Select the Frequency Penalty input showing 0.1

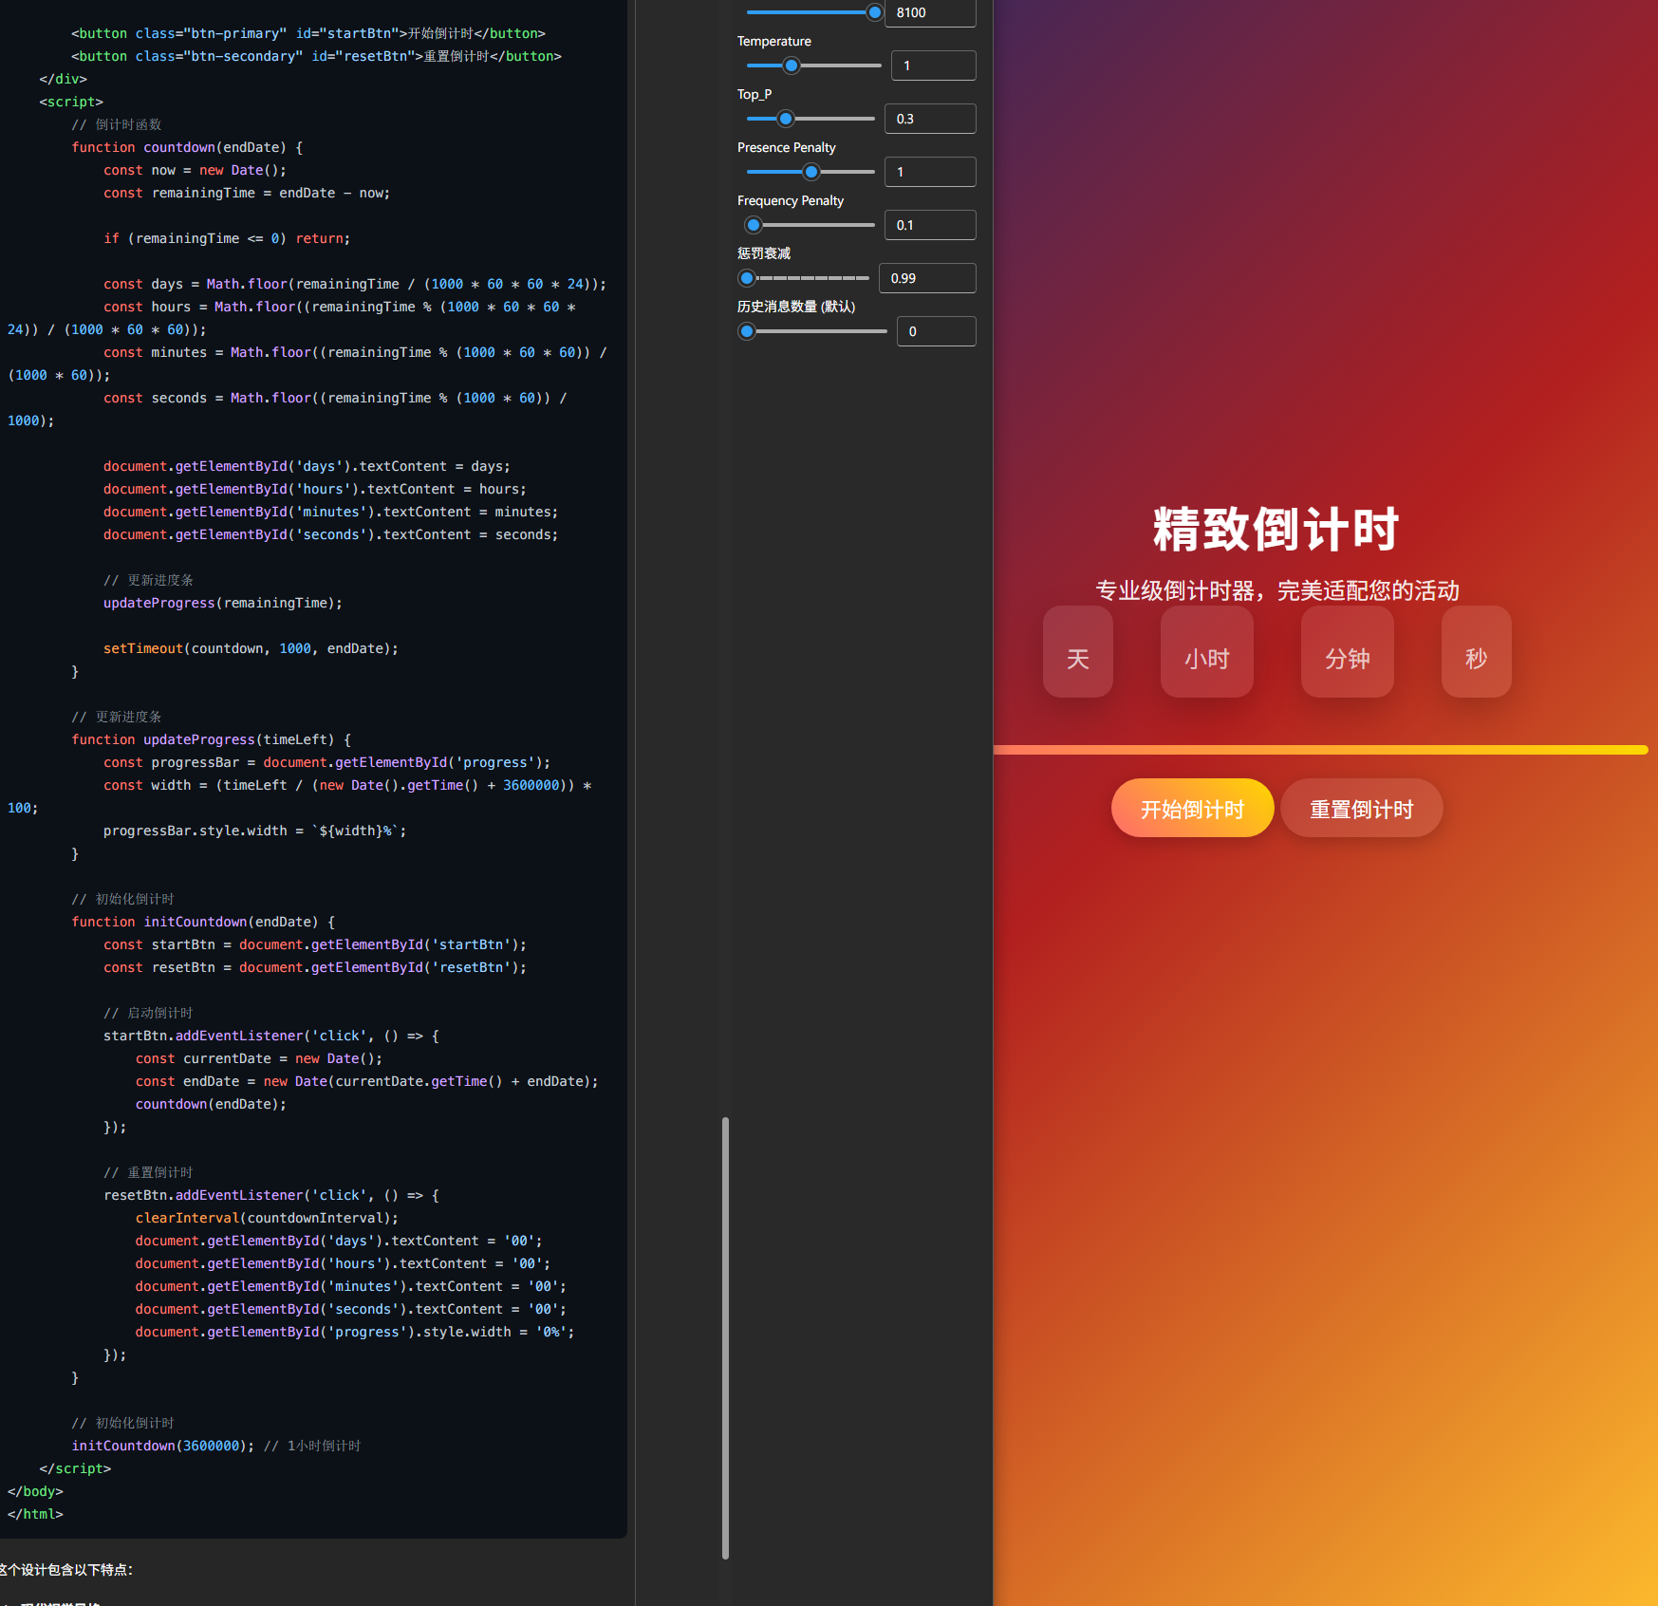click(x=930, y=225)
